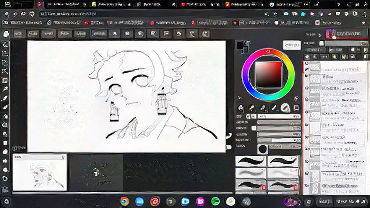The image size is (370, 208).
Task: Select the top-left brush stroke preset
Action: coord(251,161)
